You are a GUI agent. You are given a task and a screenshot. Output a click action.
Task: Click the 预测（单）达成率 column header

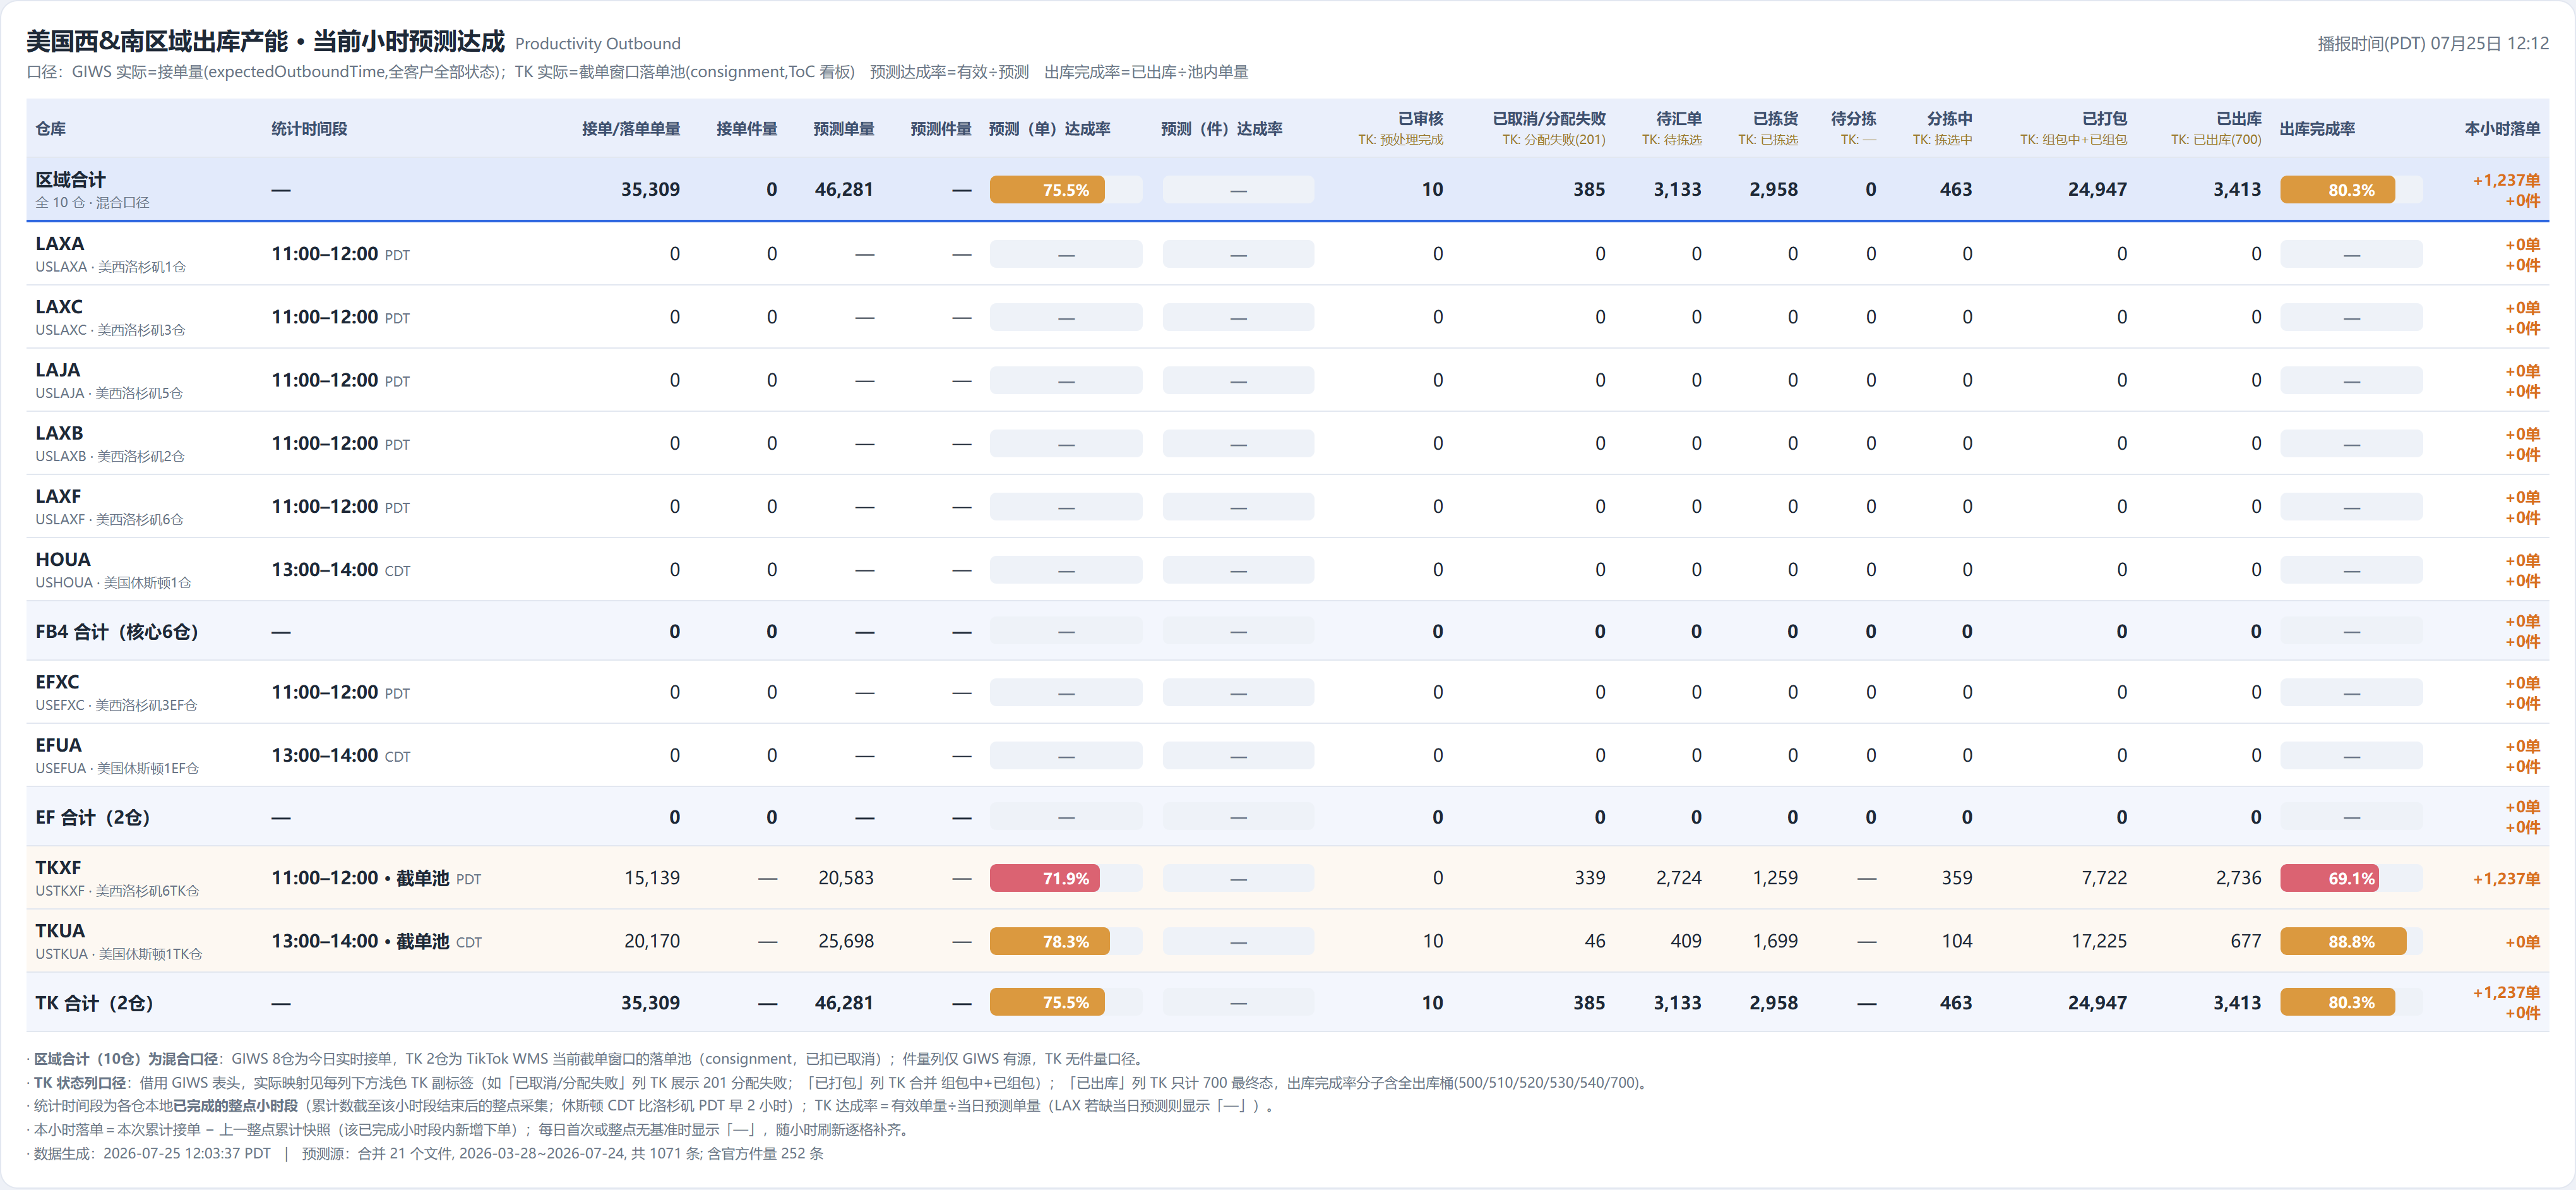point(1049,129)
